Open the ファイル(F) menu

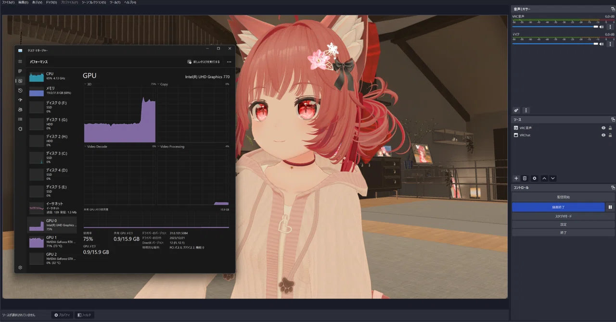(8, 2)
